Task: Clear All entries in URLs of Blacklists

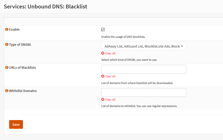Action: coord(110,76)
